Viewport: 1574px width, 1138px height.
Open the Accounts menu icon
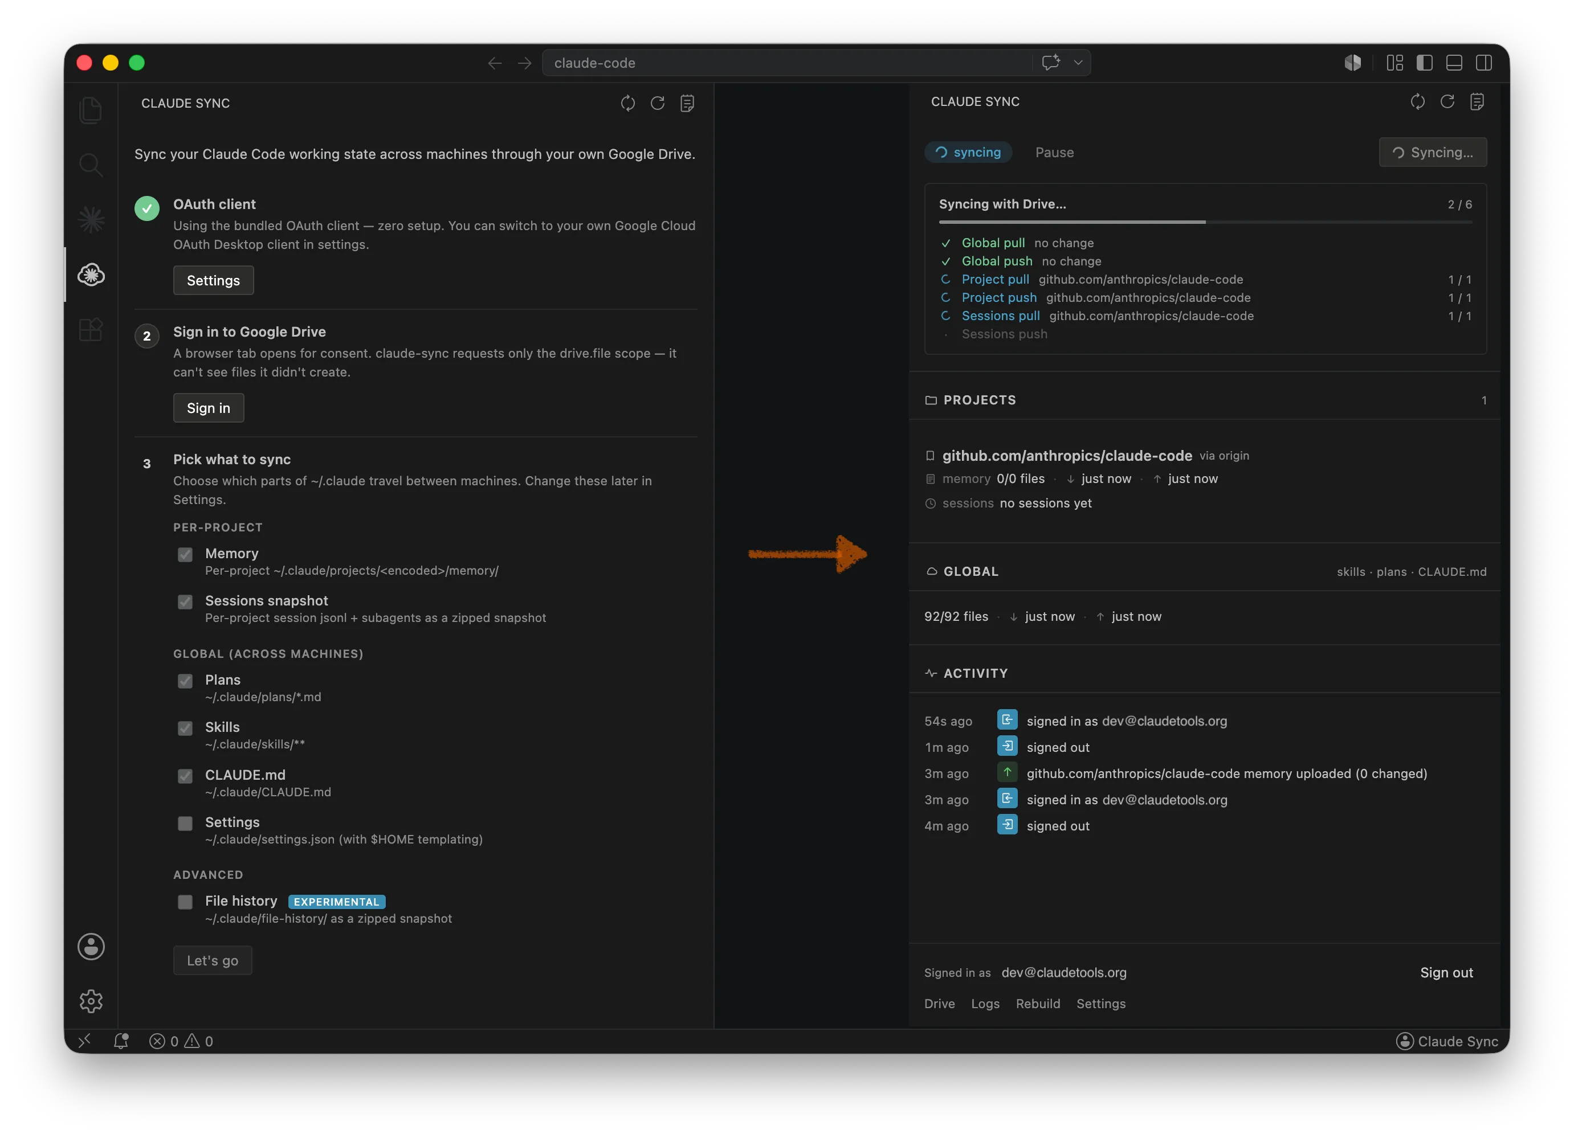[x=91, y=947]
